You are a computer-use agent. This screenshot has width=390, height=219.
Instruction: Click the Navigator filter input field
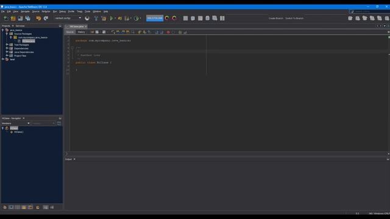tap(43, 123)
